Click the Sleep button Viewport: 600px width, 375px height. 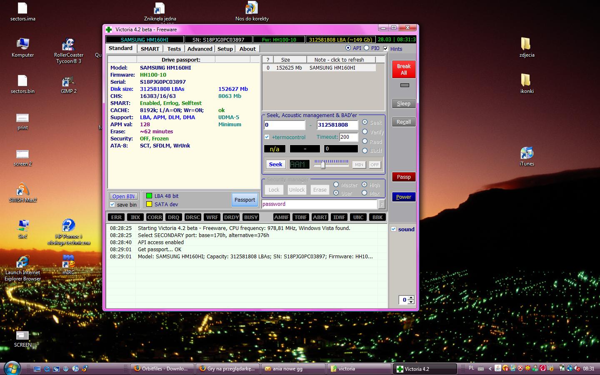(x=404, y=104)
